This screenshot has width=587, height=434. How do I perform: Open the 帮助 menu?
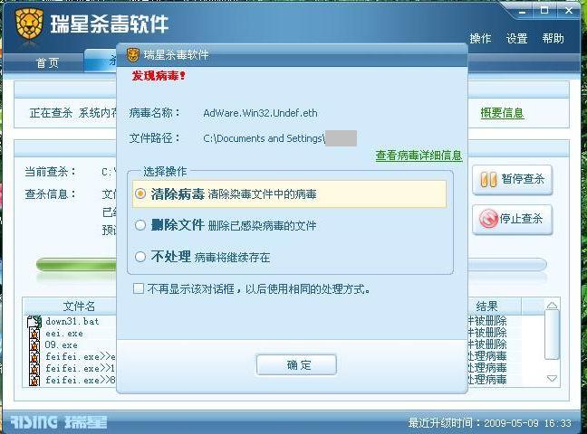click(x=553, y=38)
